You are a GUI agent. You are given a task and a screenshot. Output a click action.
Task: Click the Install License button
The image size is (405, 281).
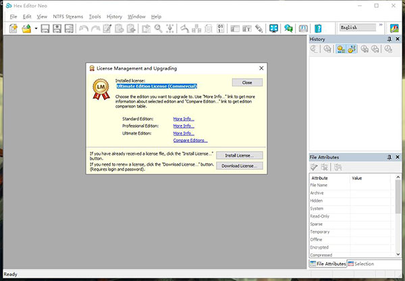240,154
